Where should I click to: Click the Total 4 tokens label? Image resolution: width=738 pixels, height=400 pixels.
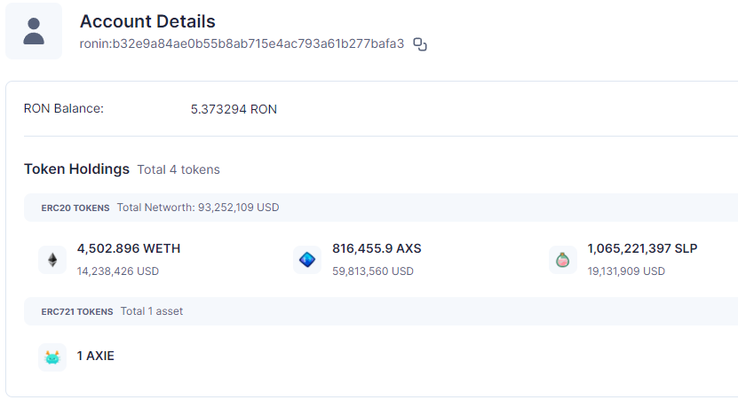(x=179, y=169)
